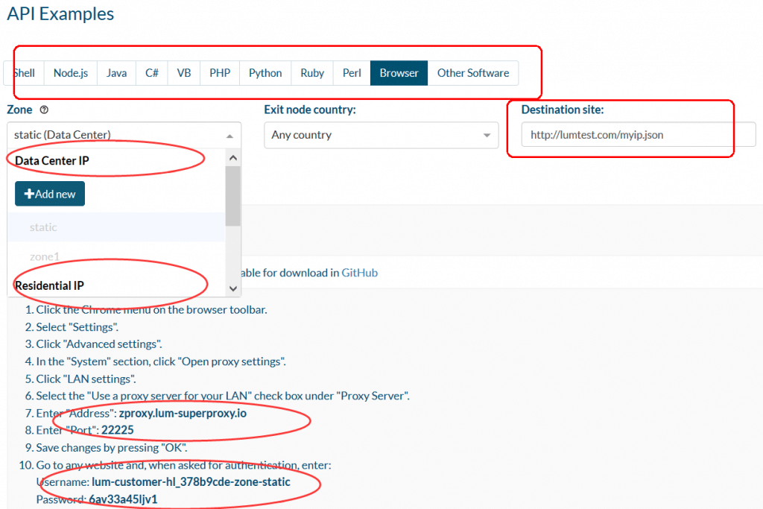Viewport: 763px width, 509px height.
Task: Click the username lum-customer-hl_378b9cde-zone-static
Action: click(x=191, y=482)
